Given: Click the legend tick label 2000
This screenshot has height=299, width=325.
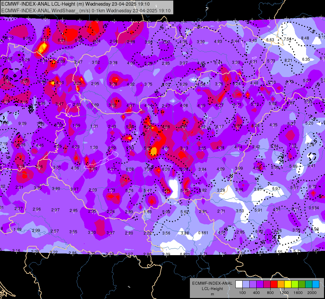Looking at the screenshot, I should pyautogui.click(x=312, y=293).
